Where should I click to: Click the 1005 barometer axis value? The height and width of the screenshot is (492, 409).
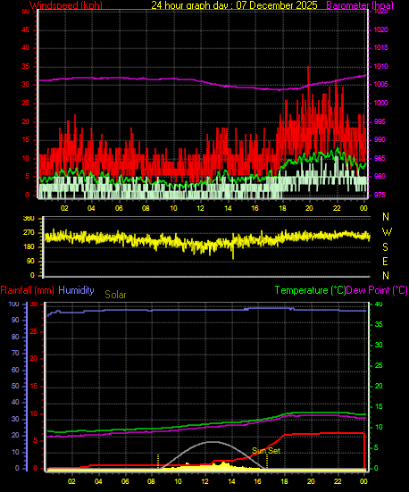tap(380, 85)
